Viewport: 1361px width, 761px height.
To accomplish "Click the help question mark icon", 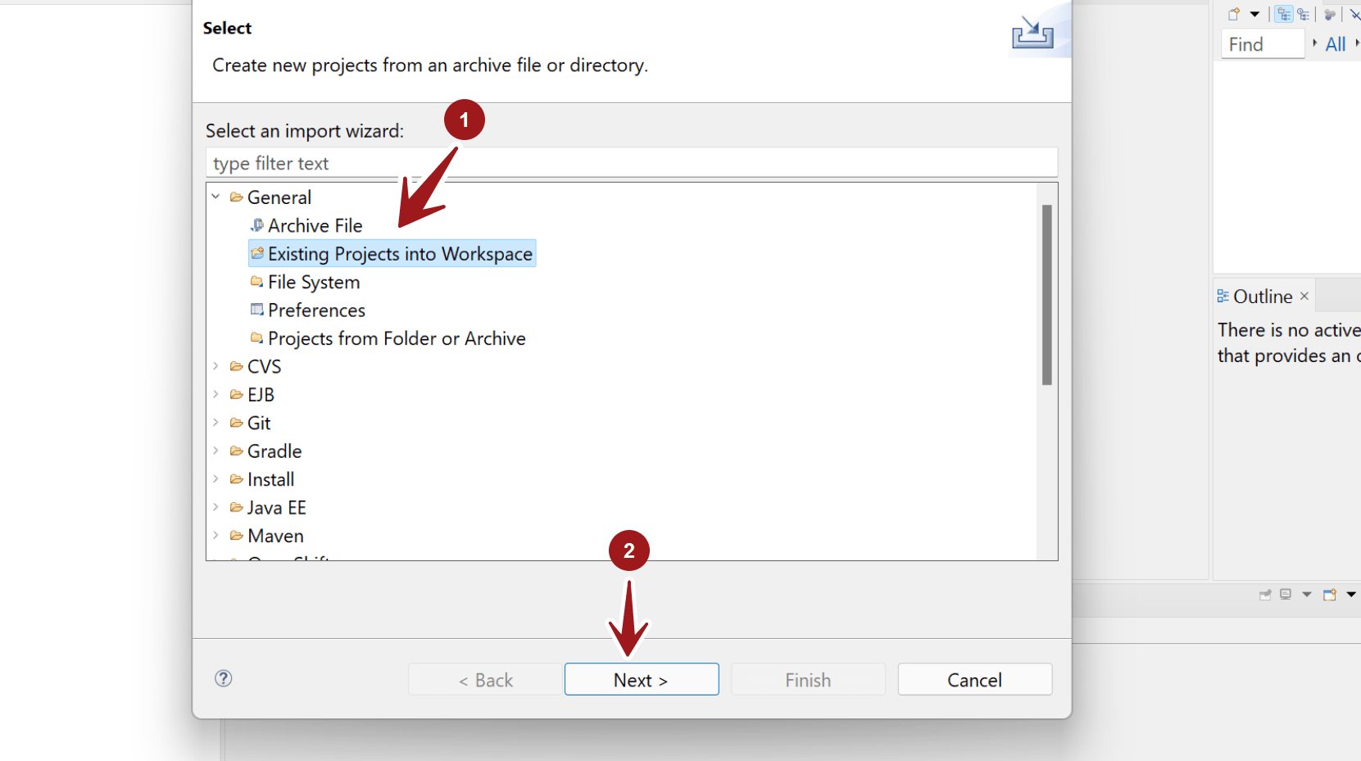I will tap(223, 679).
